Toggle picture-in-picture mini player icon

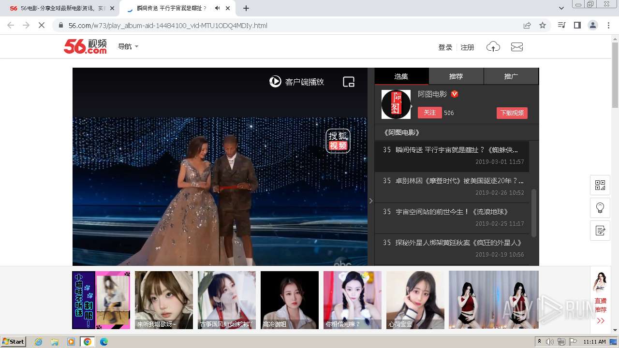point(349,82)
